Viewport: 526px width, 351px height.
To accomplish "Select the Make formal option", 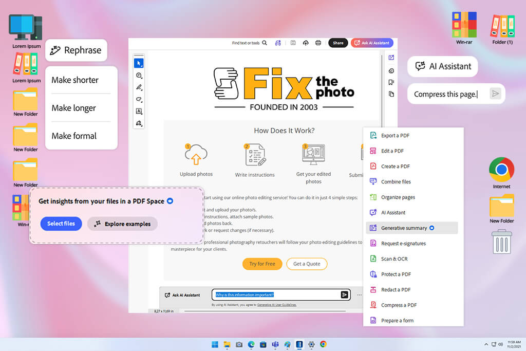I will (x=81, y=136).
